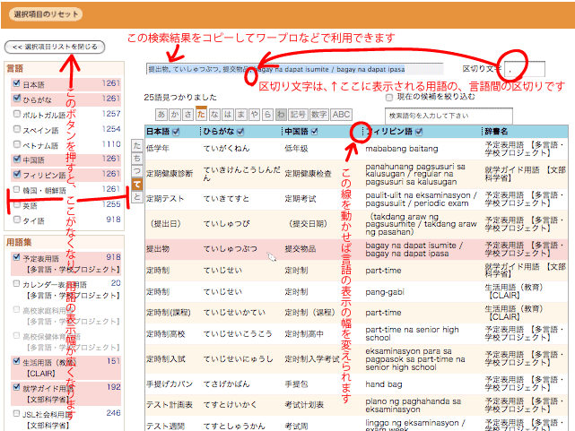Screen dimensions: 575x431
Task: Check the タイ語 language checkbox
Action: [16, 220]
